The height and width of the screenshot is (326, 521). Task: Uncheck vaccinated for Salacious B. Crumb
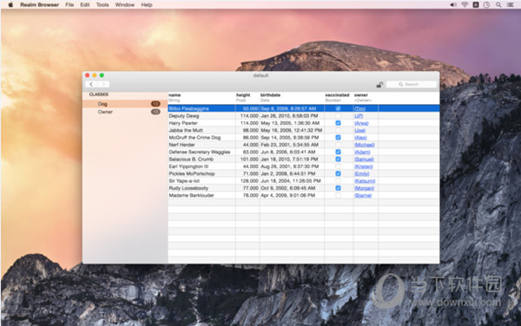[x=338, y=160]
